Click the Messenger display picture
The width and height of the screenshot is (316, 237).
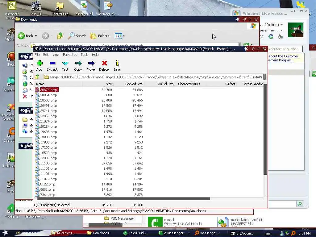[x=295, y=30]
